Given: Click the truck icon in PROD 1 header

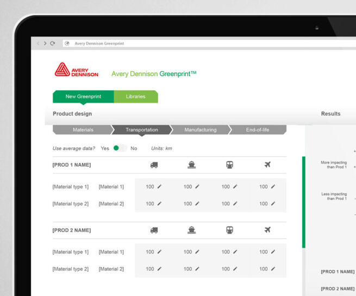Looking at the screenshot, I should point(154,165).
